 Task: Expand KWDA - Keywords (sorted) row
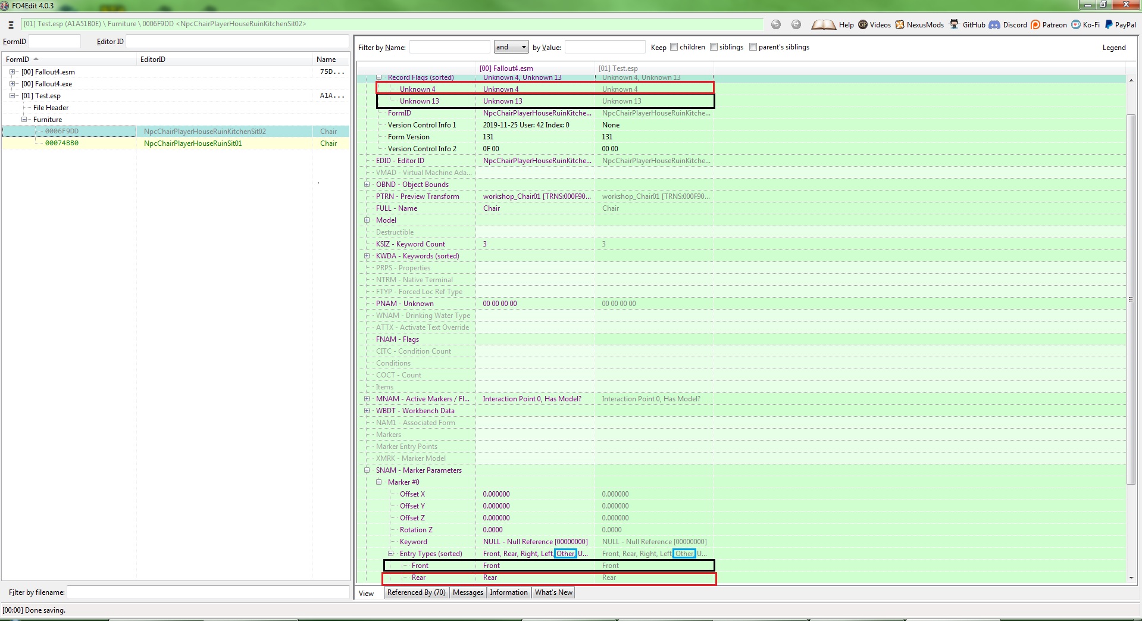tap(367, 256)
